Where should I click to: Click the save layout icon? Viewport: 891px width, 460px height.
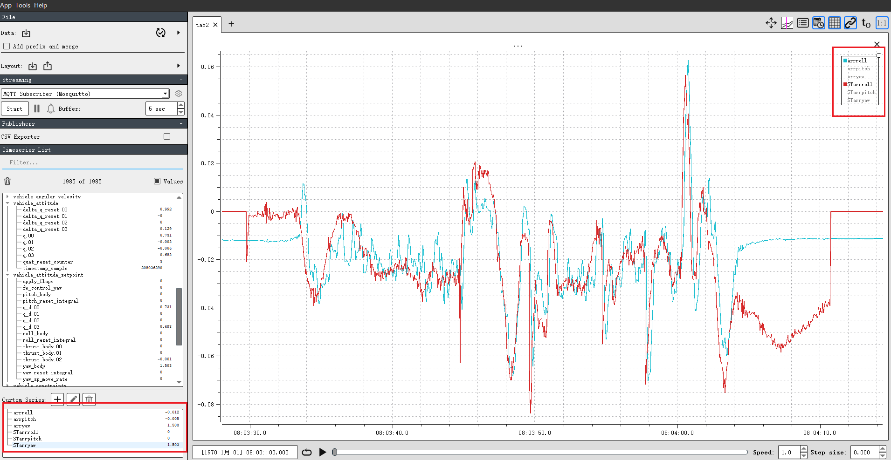coord(48,66)
